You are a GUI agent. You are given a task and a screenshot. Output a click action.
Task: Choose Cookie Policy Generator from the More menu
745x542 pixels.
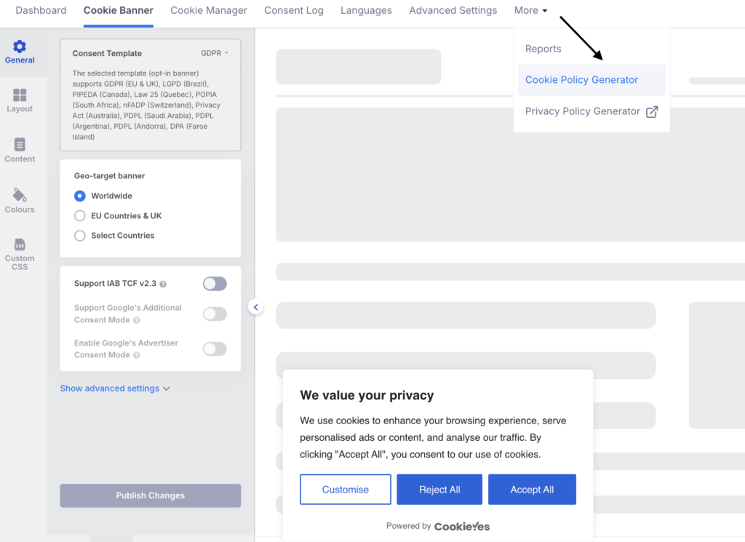point(581,80)
